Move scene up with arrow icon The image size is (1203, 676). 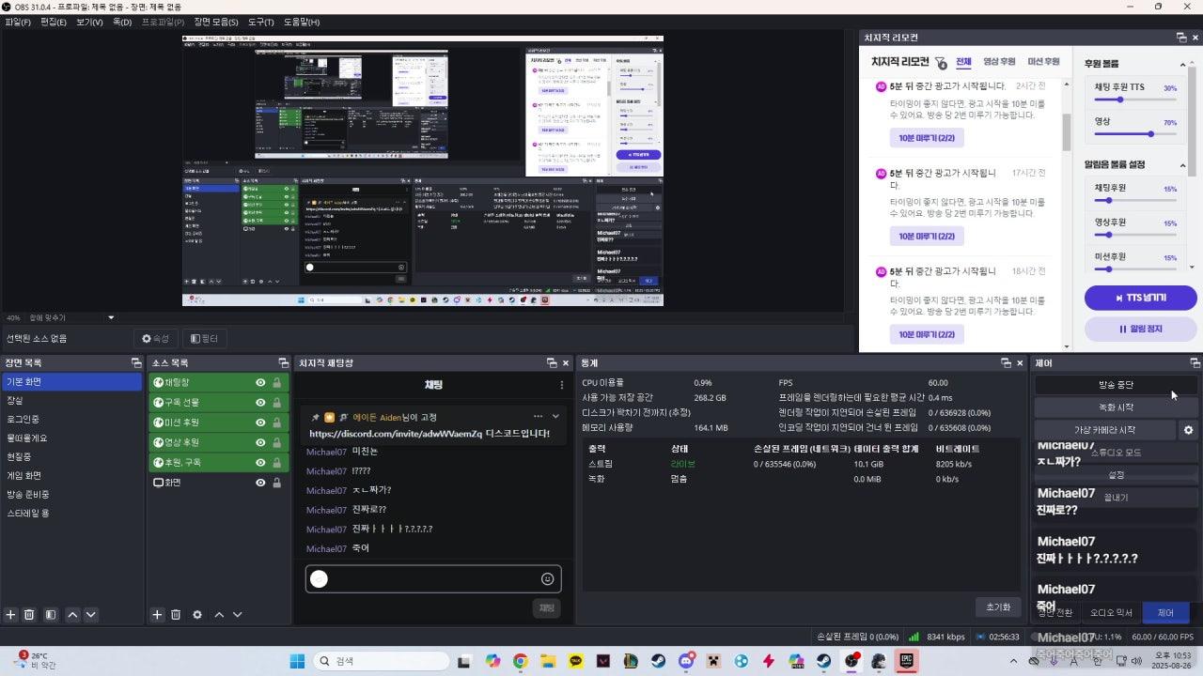[72, 615]
